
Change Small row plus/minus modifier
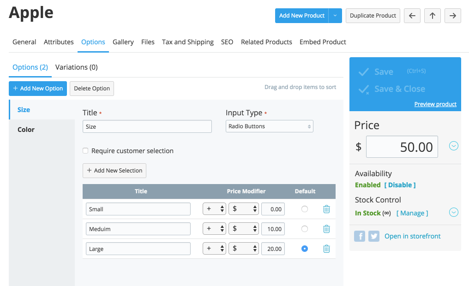pos(215,209)
